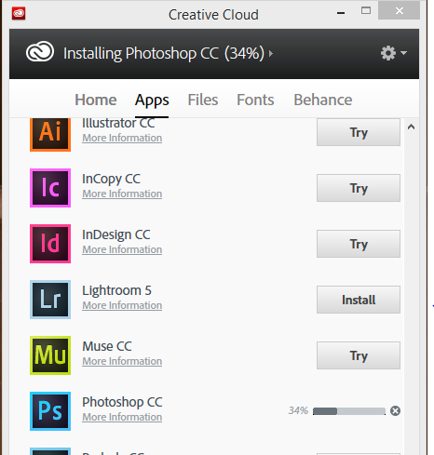Select the Files tab
Screen dimensions: 434x455
tap(203, 100)
